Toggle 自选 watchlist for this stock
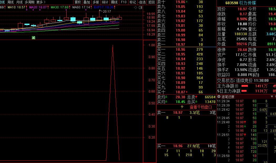 [142, 2]
